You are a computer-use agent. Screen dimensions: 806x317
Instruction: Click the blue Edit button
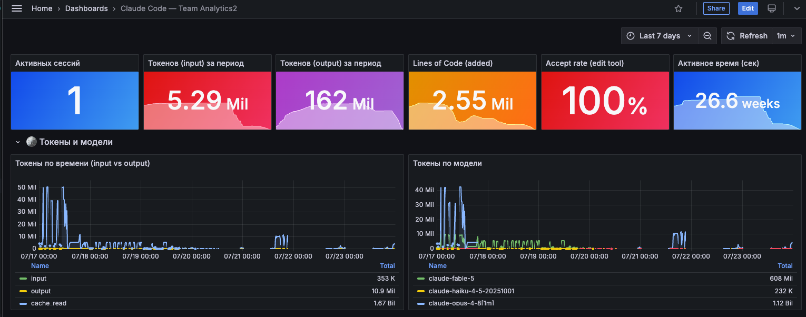coord(748,8)
